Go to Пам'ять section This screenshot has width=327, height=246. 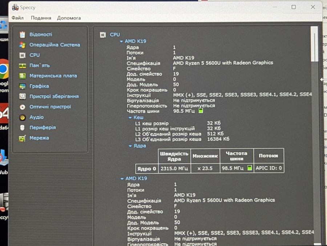[x=40, y=65]
